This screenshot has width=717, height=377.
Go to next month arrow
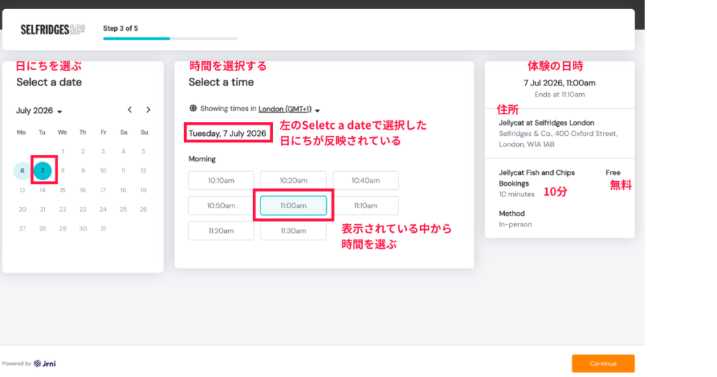tap(148, 110)
